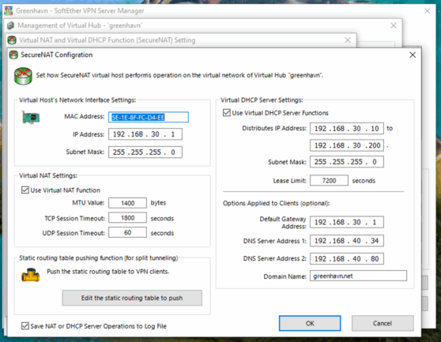Screen dimensions: 441x342
Task: Click the SoftEther VPN Server Manager app icon
Action: [x=9, y=11]
